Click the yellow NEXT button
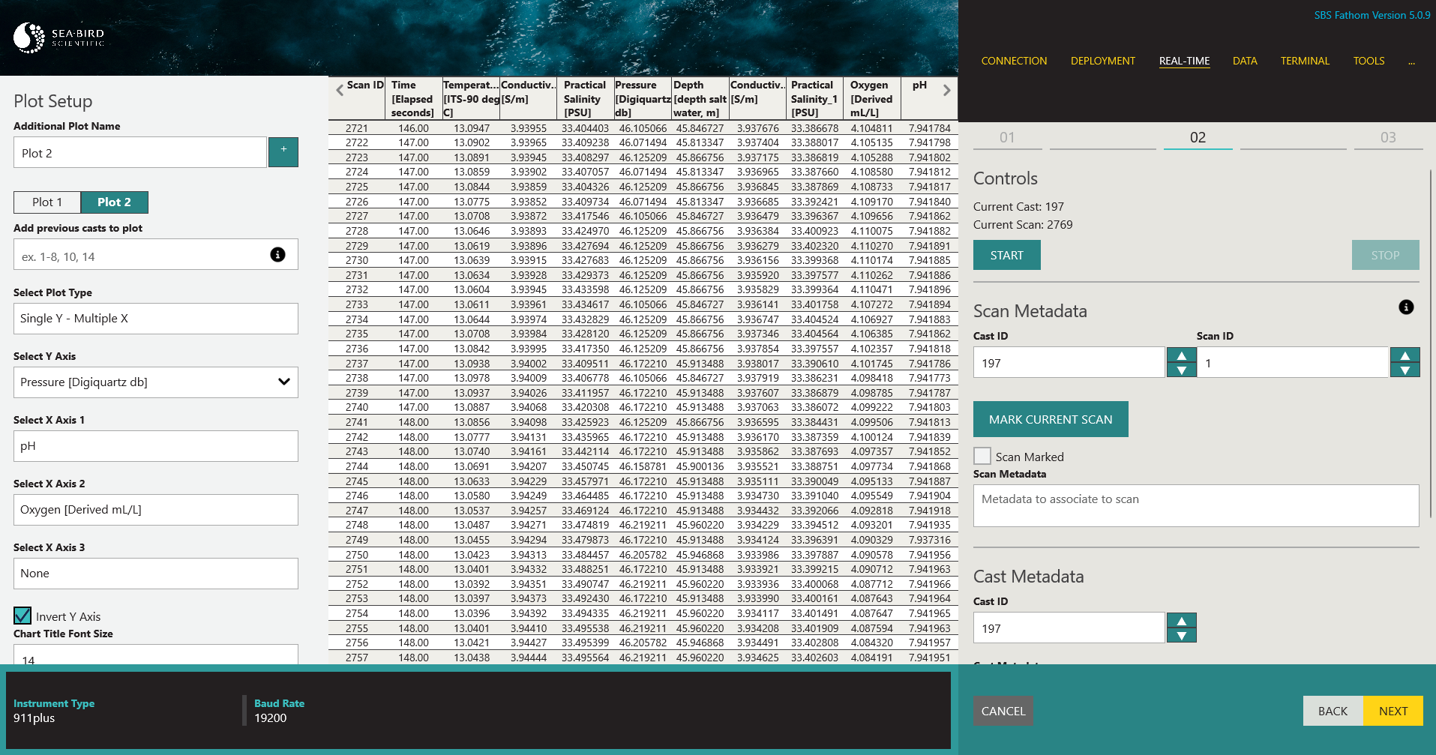Viewport: 1436px width, 755px height. tap(1393, 711)
